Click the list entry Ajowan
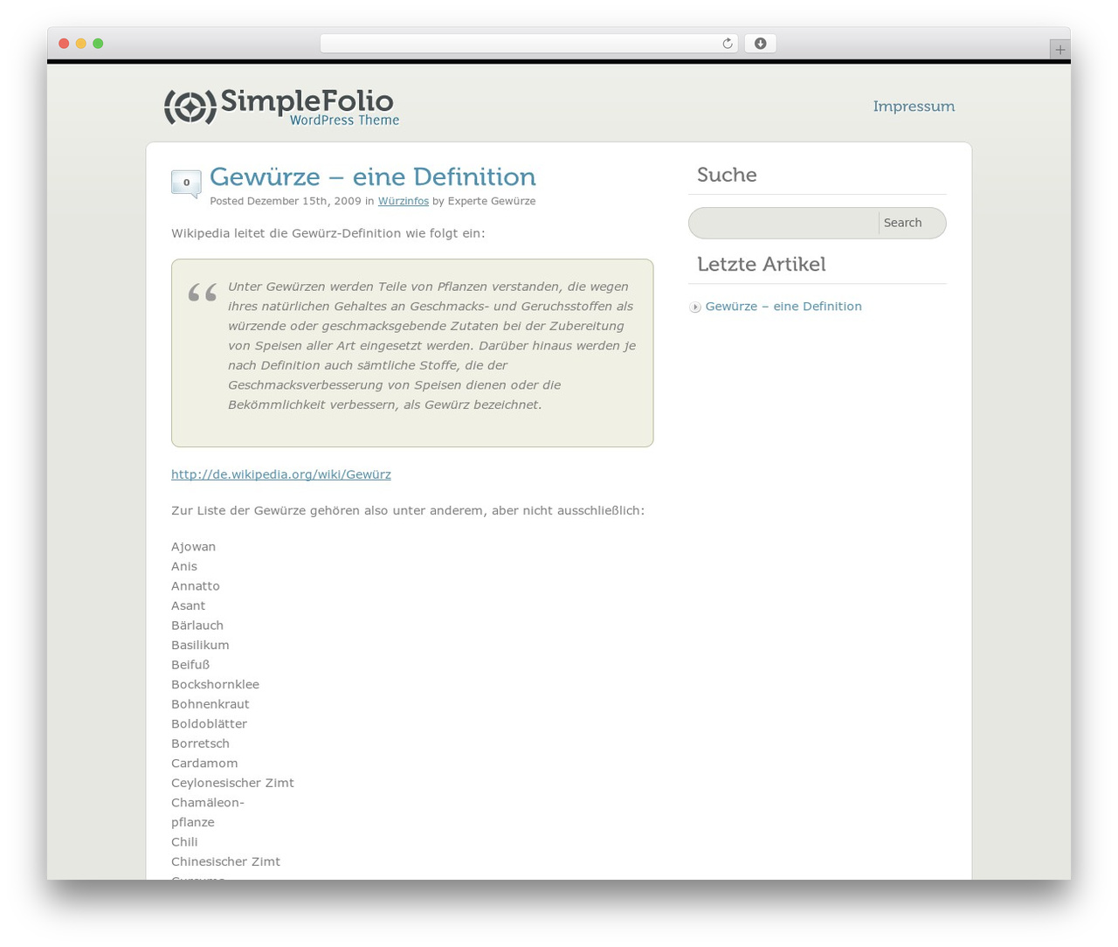Screen dimensions: 1118x947 193,547
